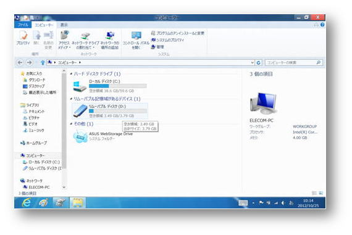This screenshot has width=352, height=235.
Task: Collapse the ハード ディスク ドライブ group
Action: (71, 74)
